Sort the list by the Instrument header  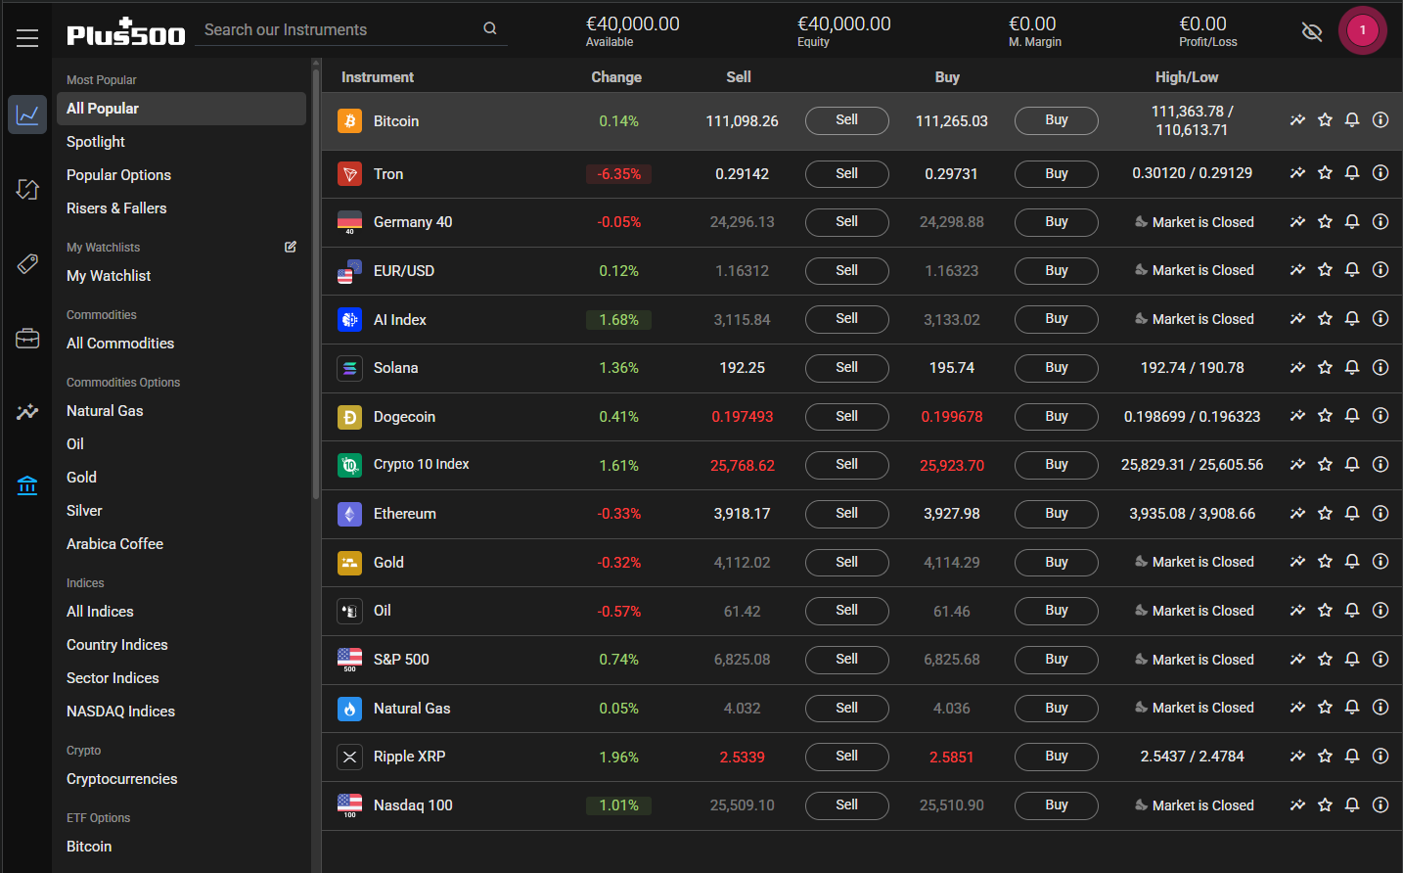378,77
